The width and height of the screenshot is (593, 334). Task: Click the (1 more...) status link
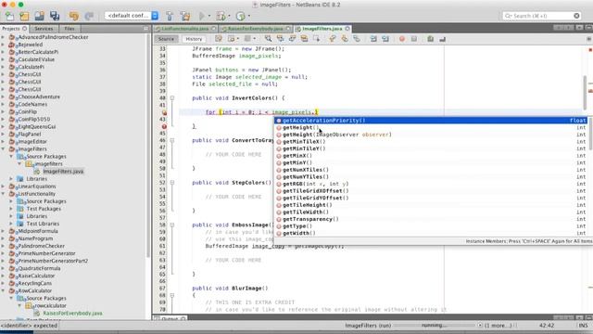(498, 326)
